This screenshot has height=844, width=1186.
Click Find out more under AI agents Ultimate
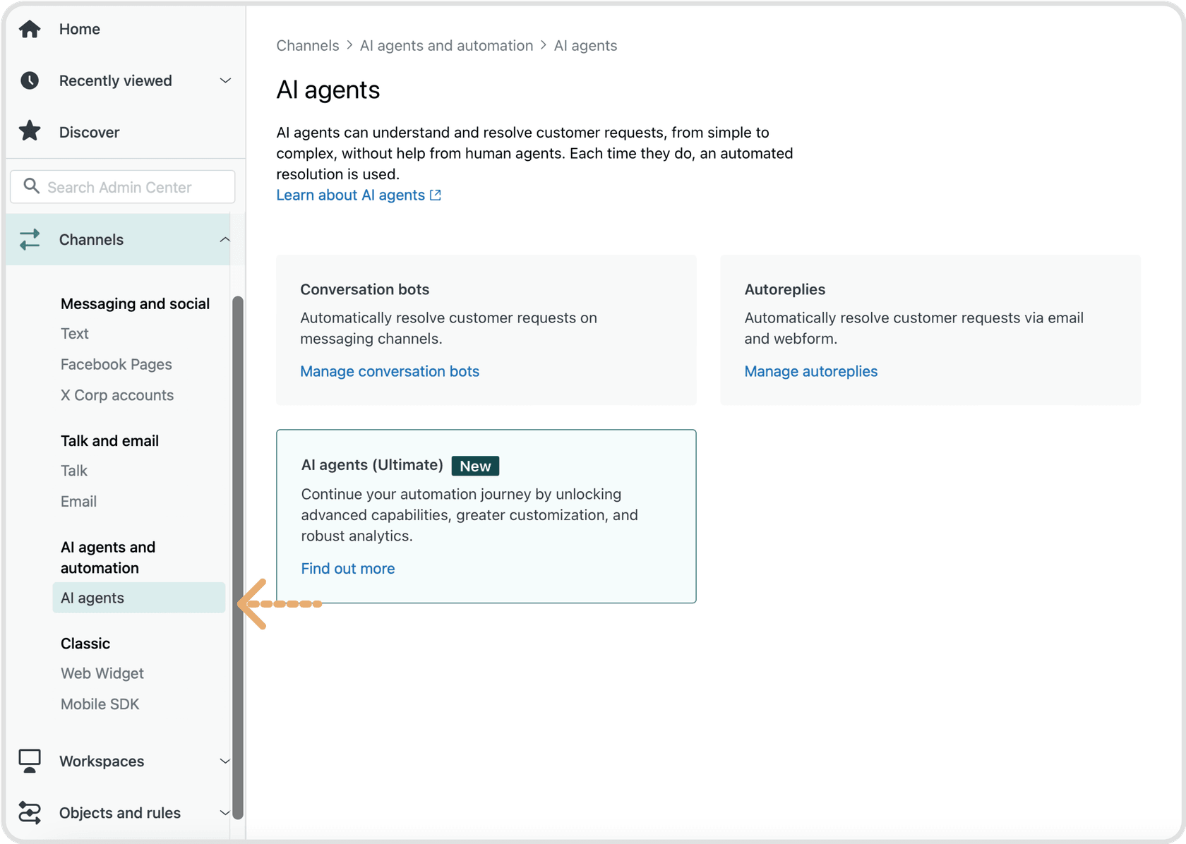(x=347, y=568)
